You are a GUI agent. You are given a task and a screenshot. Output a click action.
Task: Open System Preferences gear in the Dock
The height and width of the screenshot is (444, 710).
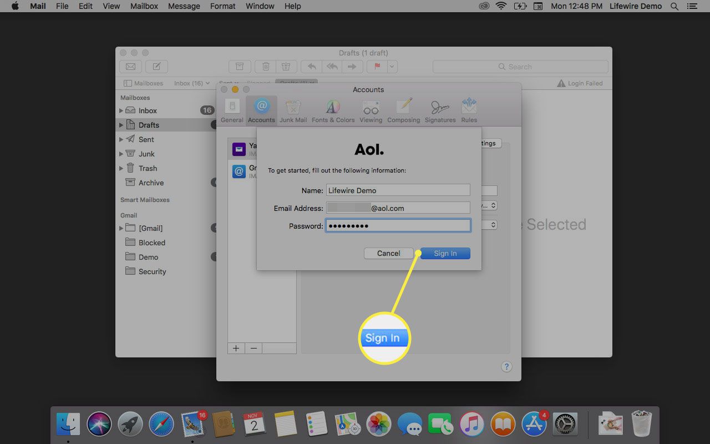565,425
